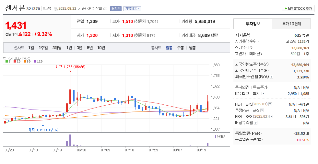This screenshot has width=318, height=164.
Task: Select the 1주일 line chart period
Action: 43,48
